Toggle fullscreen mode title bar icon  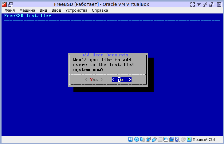coord(193,5)
